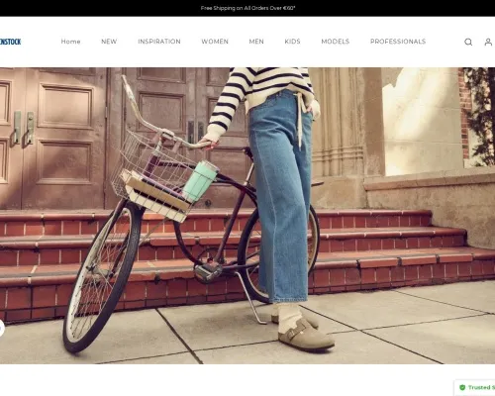Screen dimensions: 495x396
Task: Click the previous slide arrow on hero banner
Action: click(x=1, y=329)
